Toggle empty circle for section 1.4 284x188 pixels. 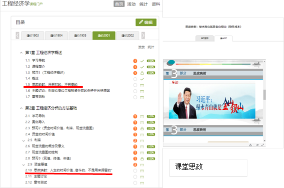(135, 79)
